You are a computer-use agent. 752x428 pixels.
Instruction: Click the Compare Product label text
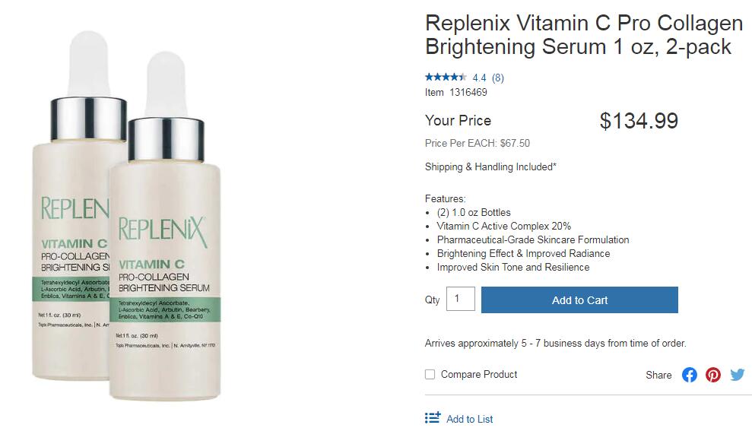tap(479, 375)
